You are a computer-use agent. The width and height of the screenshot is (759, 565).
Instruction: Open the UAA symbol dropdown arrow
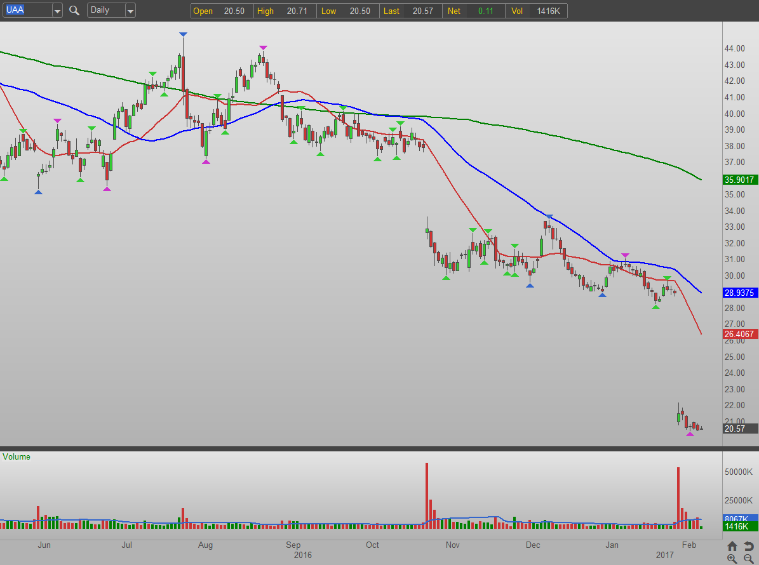(57, 10)
